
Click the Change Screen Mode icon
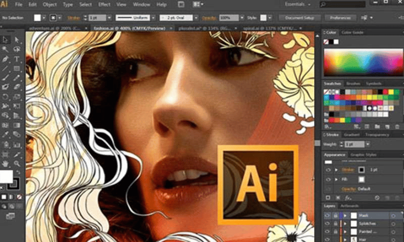tap(10, 216)
